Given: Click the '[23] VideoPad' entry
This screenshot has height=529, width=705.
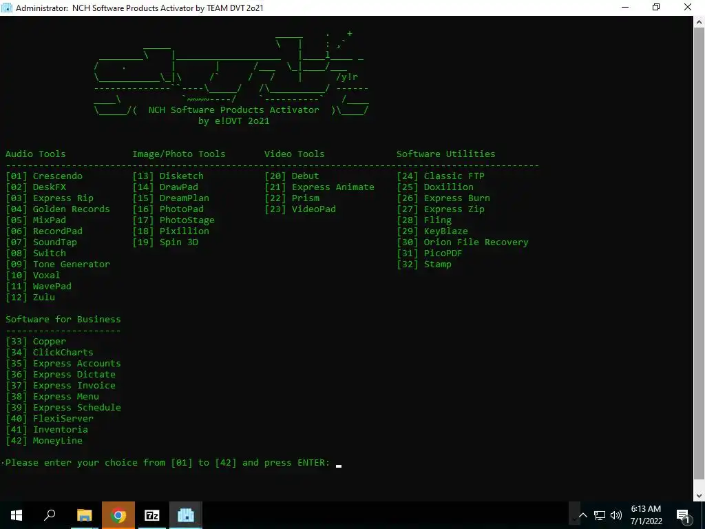Looking at the screenshot, I should tap(300, 209).
